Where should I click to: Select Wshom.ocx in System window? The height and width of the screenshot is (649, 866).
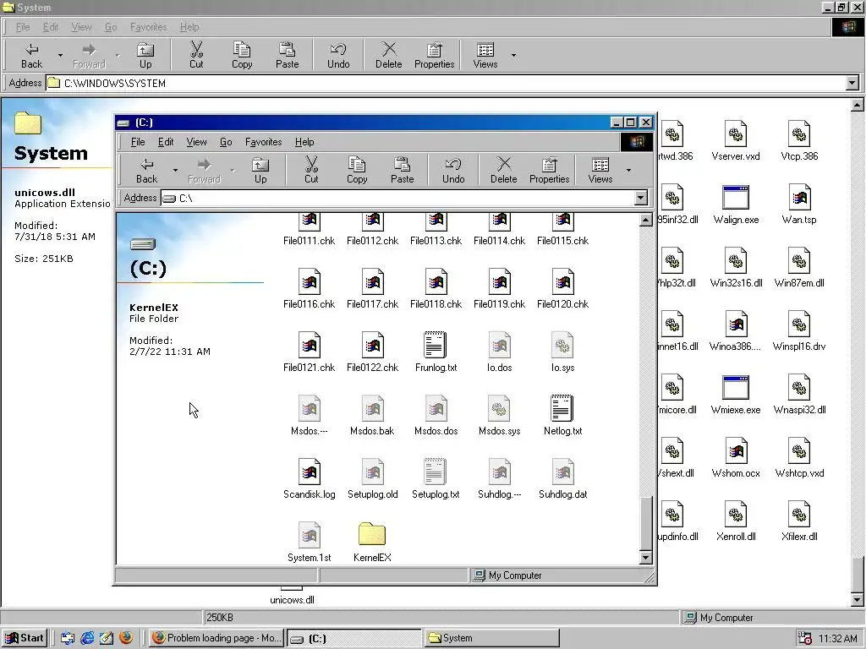coord(736,458)
